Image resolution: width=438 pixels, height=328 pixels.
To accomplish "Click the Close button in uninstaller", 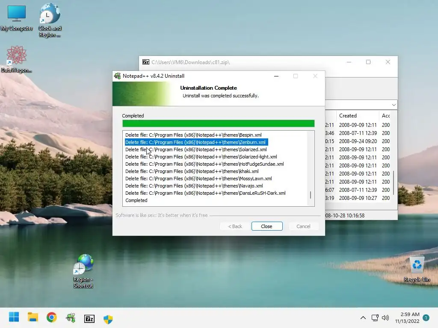I will 267,226.
